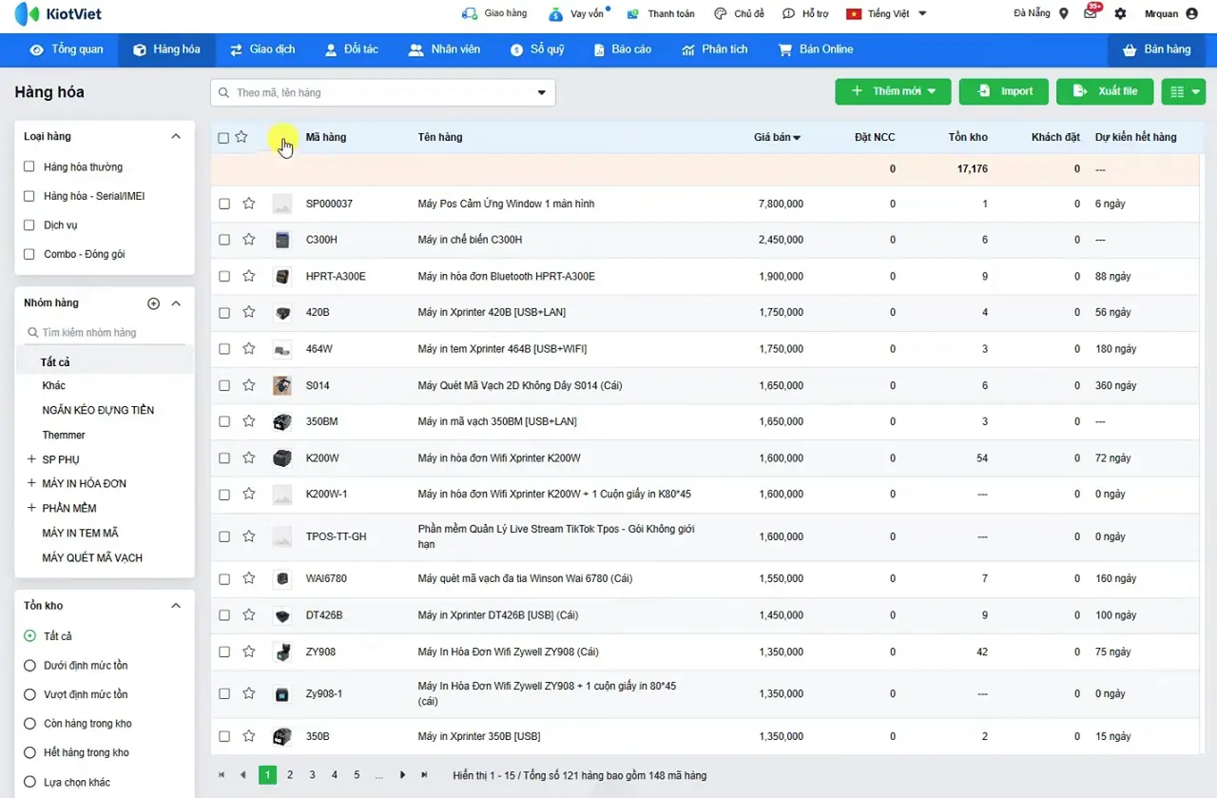Go to the last page of results

pyautogui.click(x=425, y=775)
